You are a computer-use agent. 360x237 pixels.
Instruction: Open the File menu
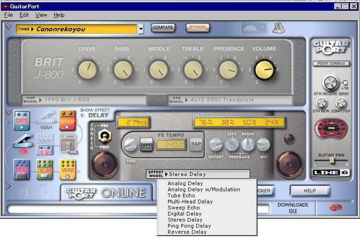8,15
